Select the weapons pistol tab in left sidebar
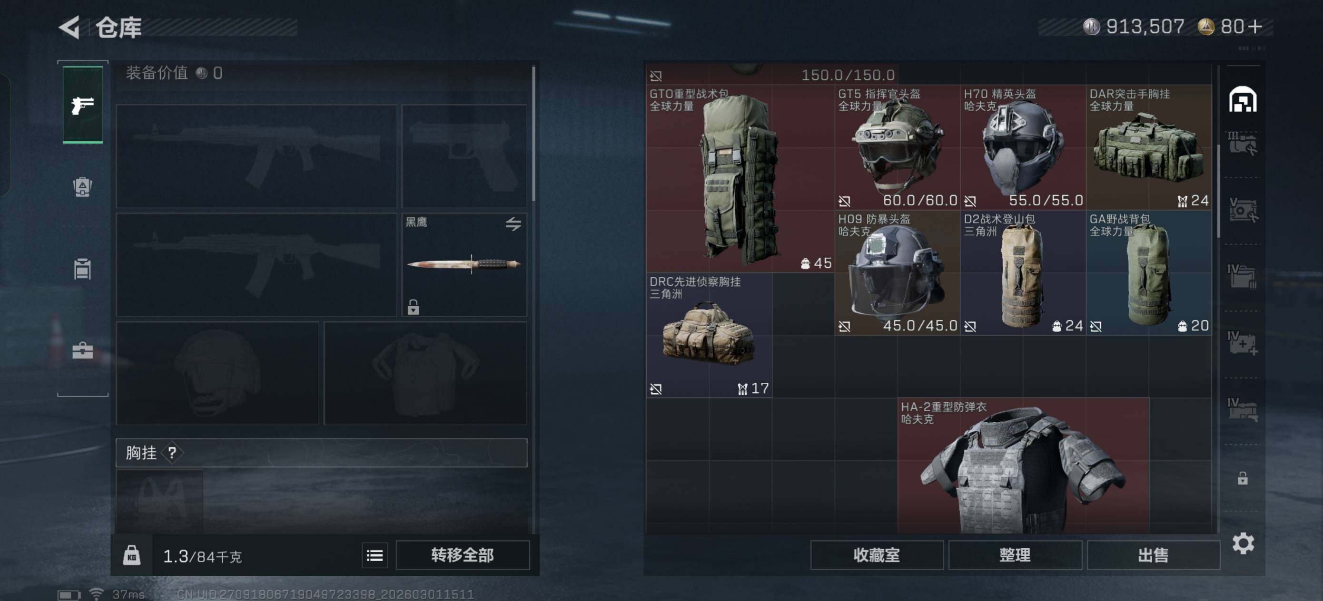Viewport: 1323px width, 601px height. point(83,105)
